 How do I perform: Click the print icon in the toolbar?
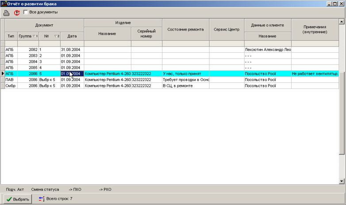click(x=7, y=13)
